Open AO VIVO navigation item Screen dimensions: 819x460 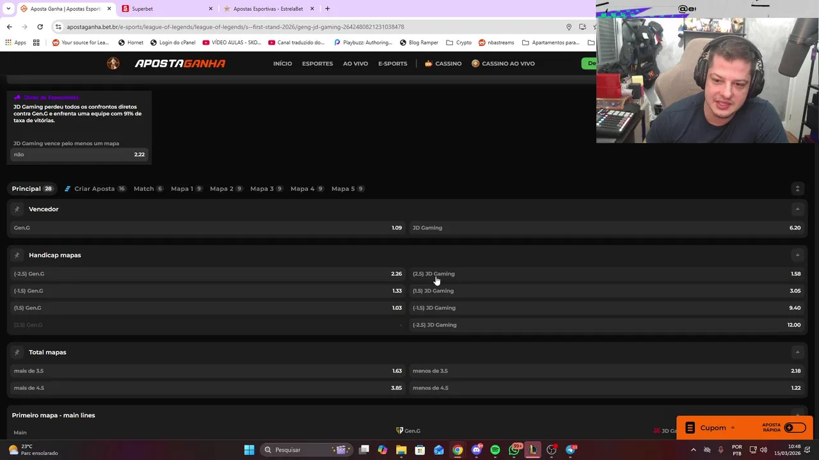pos(355,63)
